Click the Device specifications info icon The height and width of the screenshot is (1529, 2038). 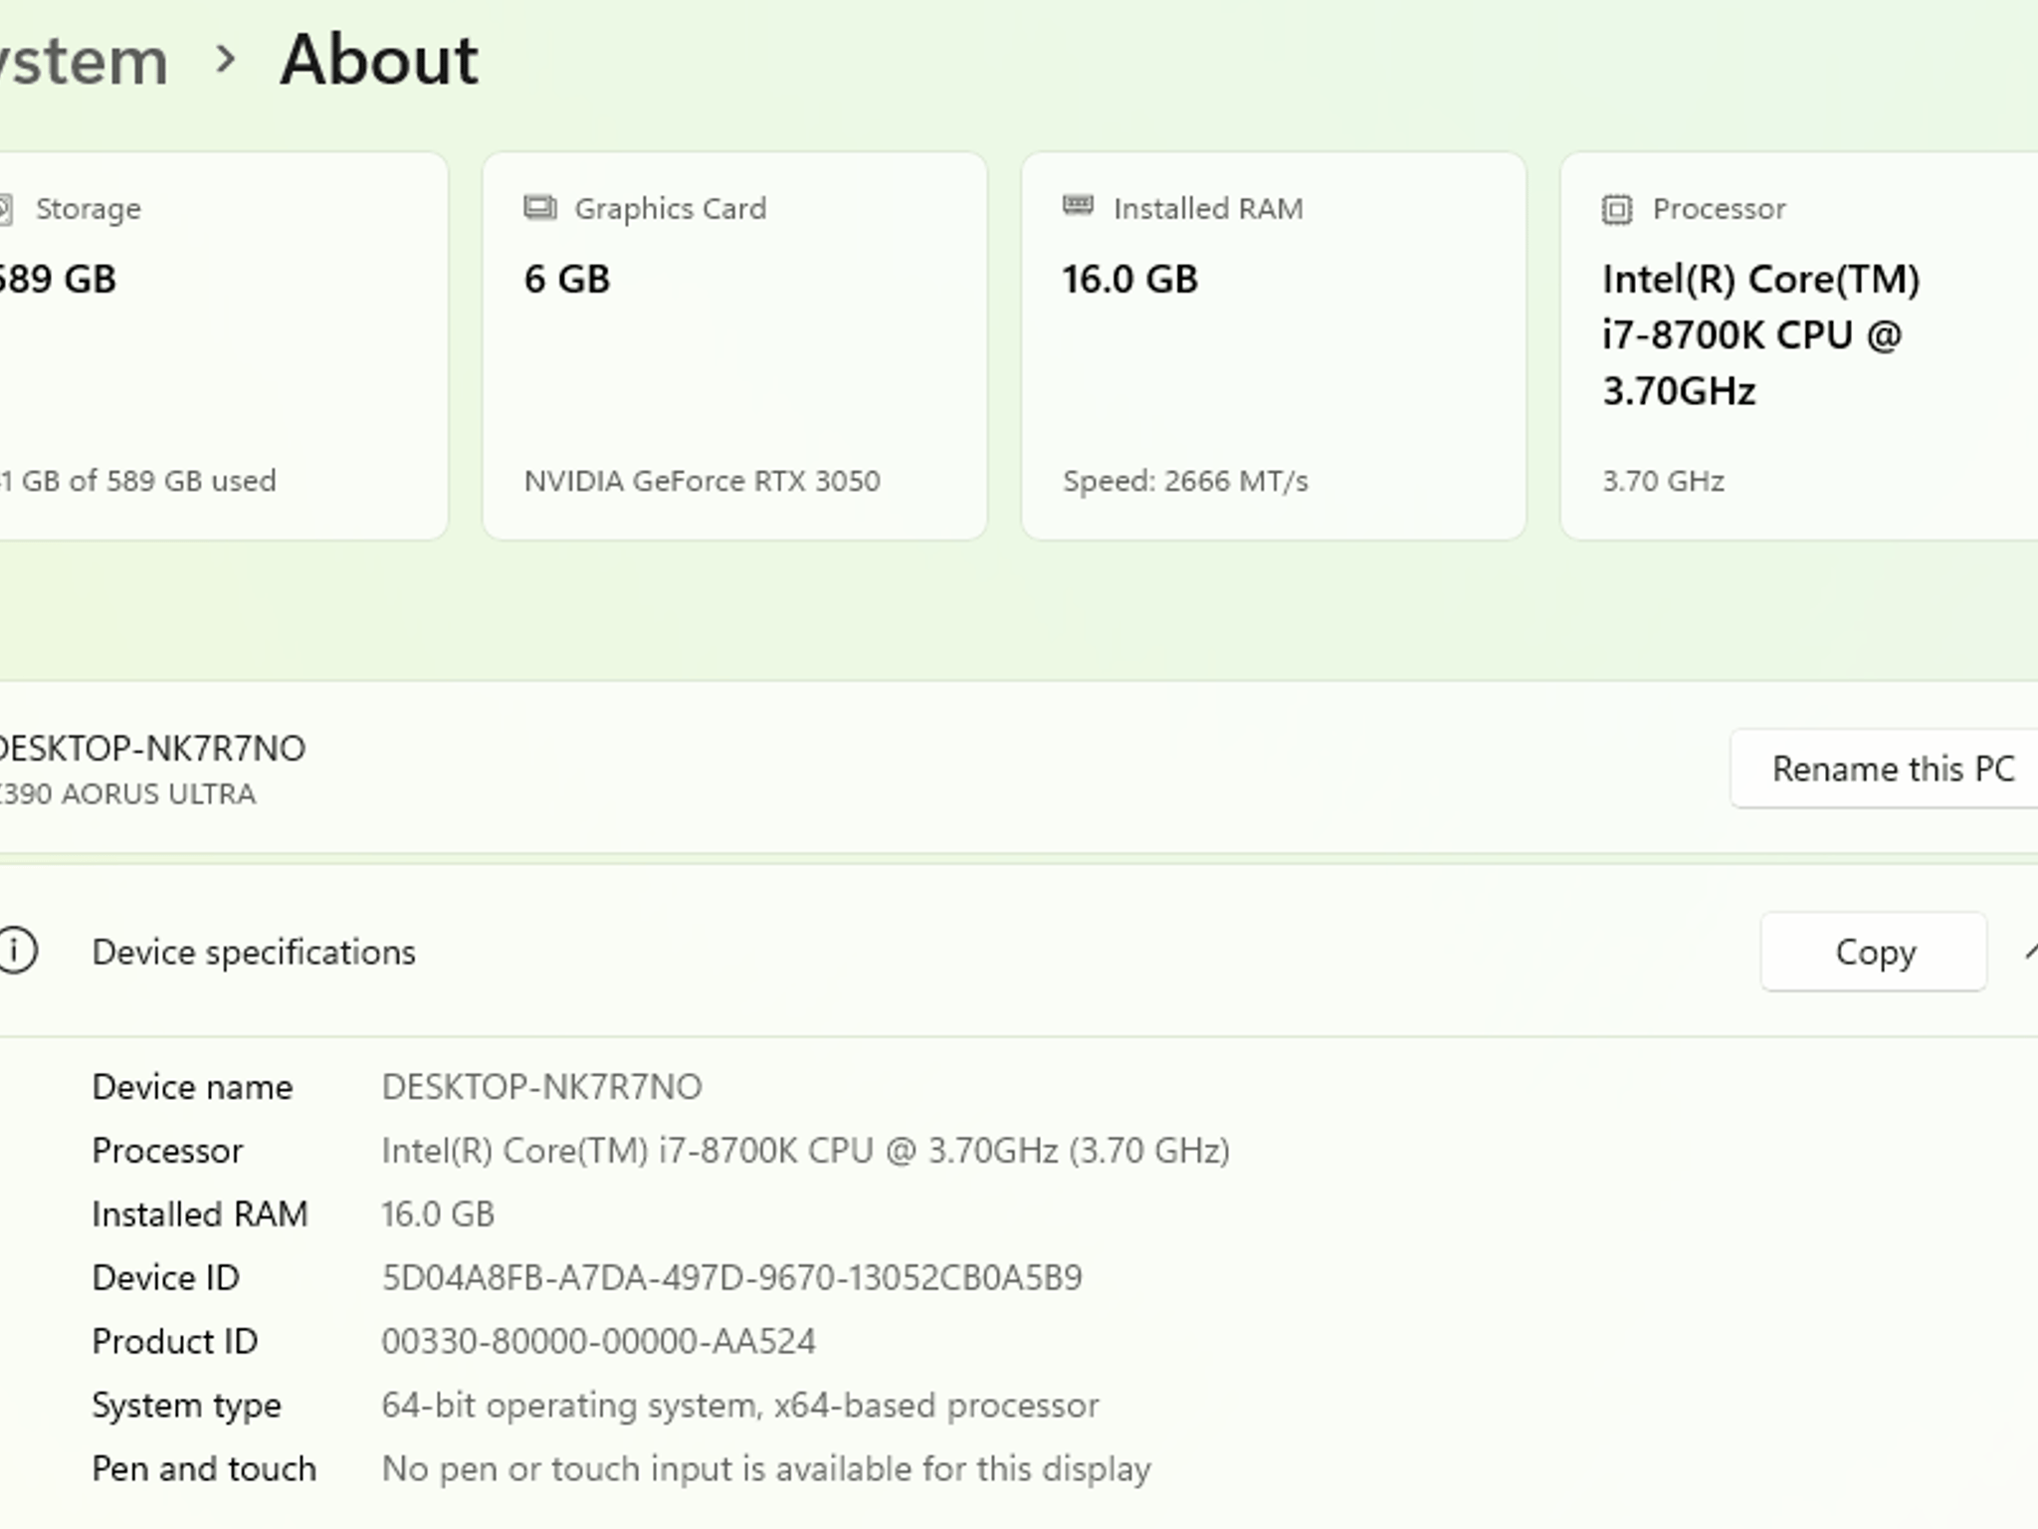(16, 950)
